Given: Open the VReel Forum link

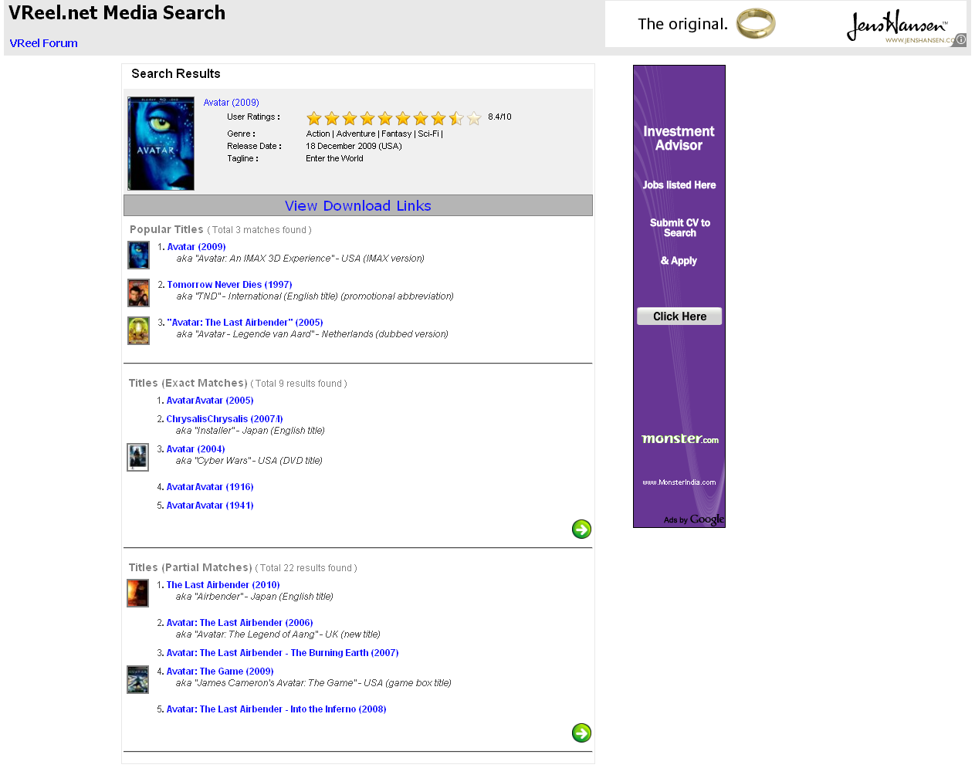Looking at the screenshot, I should click(x=43, y=43).
